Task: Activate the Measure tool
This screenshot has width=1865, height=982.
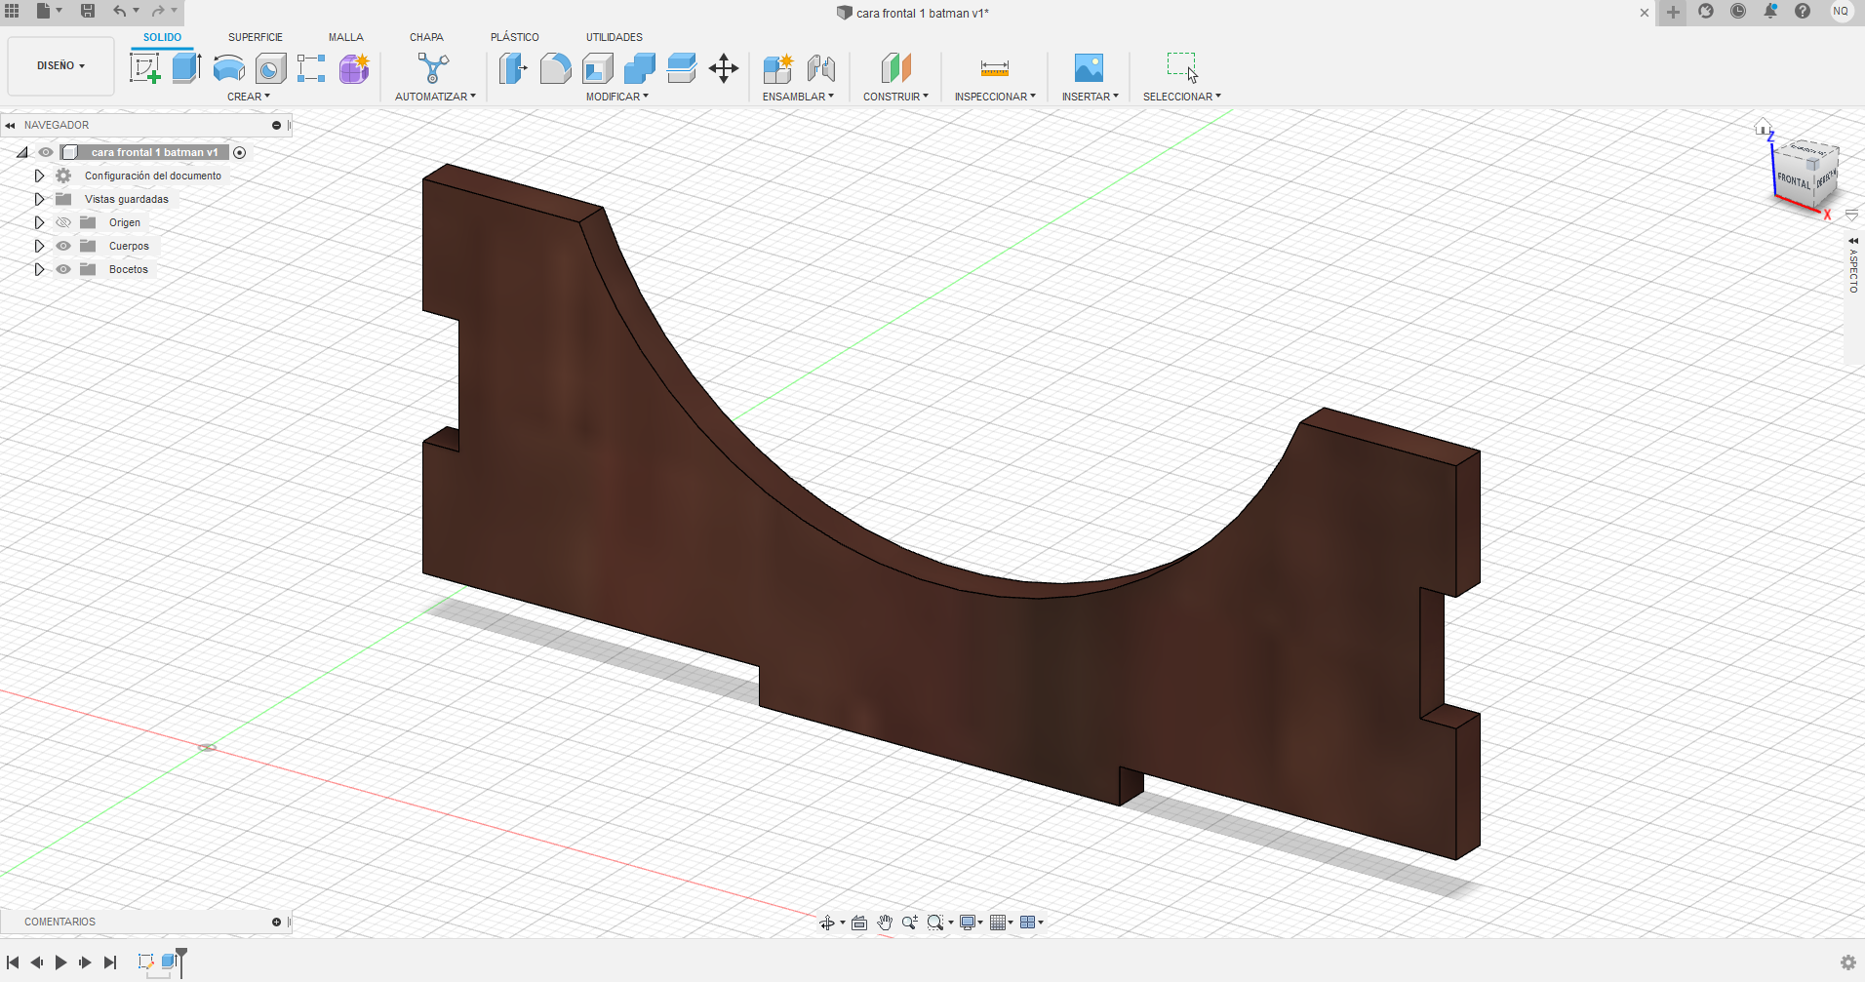Action: 994,68
